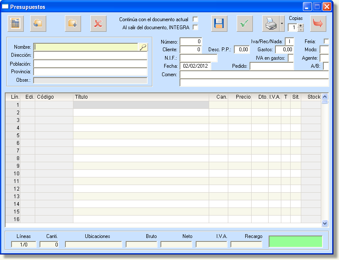The image size is (339, 260).
Task: Click the open folder toolbar icon
Action: [38, 24]
